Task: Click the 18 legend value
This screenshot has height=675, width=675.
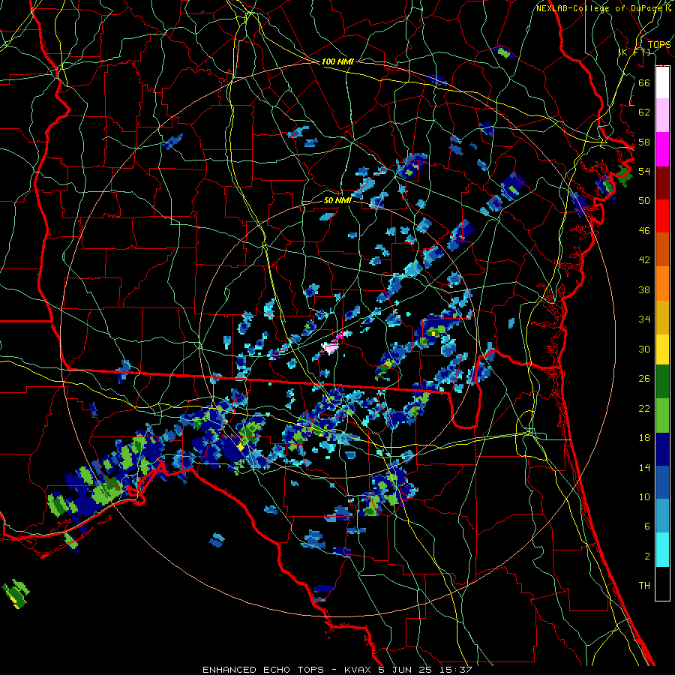Action: (644, 438)
